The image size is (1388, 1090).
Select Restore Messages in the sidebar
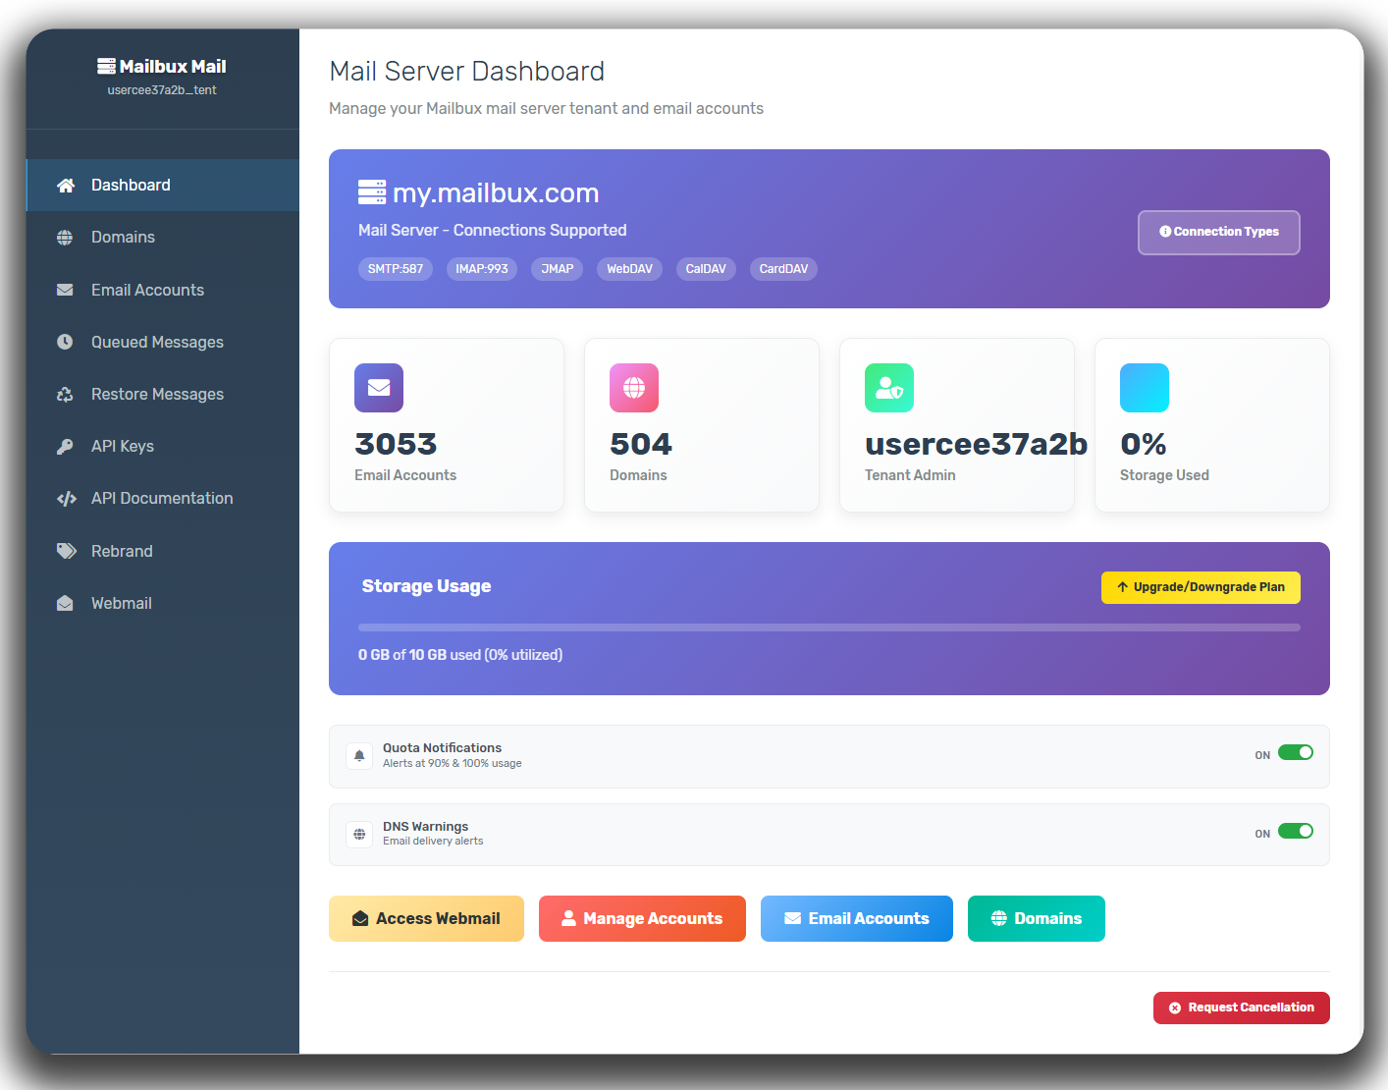[x=163, y=394]
